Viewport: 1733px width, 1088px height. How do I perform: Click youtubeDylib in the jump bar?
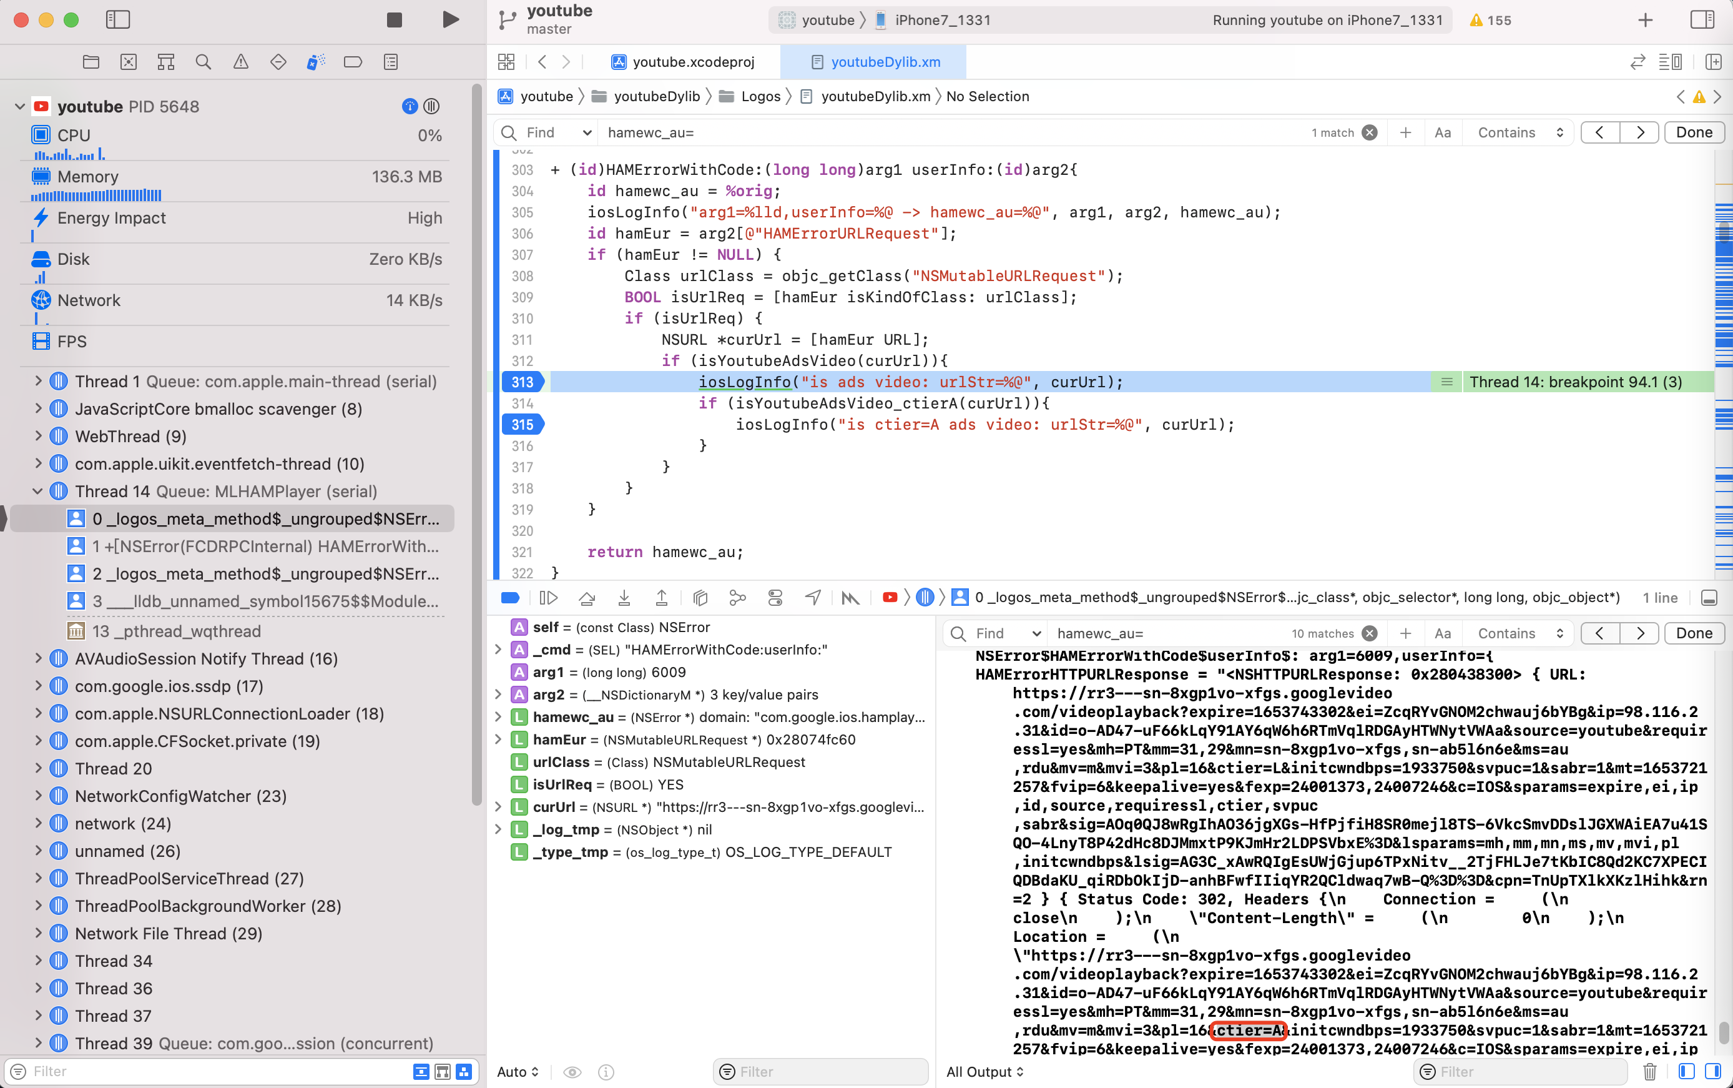coord(647,96)
